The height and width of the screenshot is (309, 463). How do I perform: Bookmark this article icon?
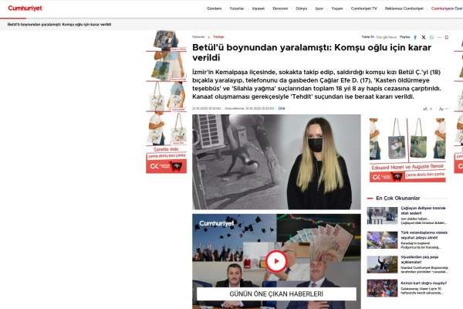(x=447, y=37)
